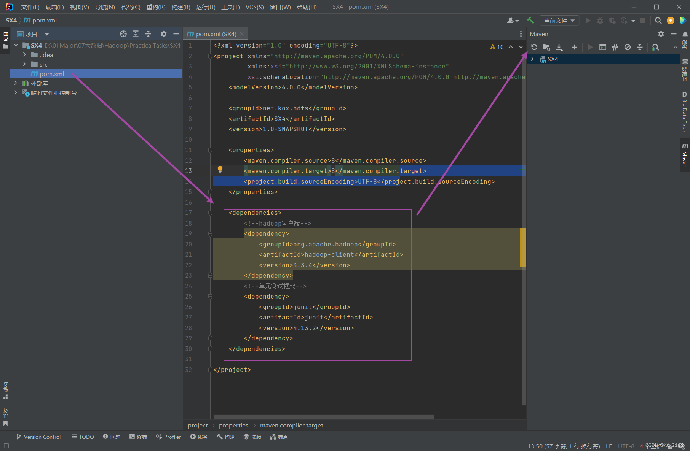Open VCS(S) menu
The width and height of the screenshot is (690, 451).
(x=254, y=7)
